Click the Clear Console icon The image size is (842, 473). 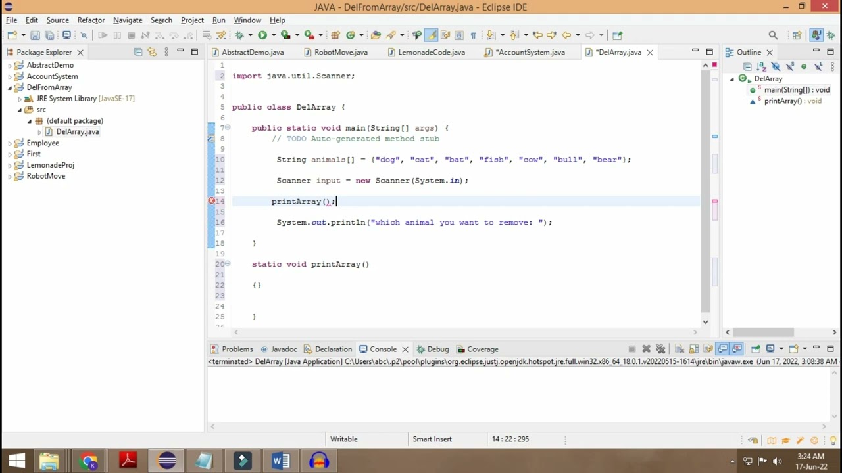(x=680, y=349)
